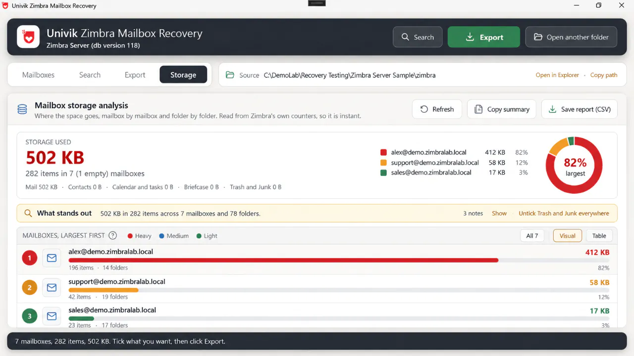This screenshot has width=634, height=356.
Task: Click the 58 KB size in the support row
Action: 599,282
